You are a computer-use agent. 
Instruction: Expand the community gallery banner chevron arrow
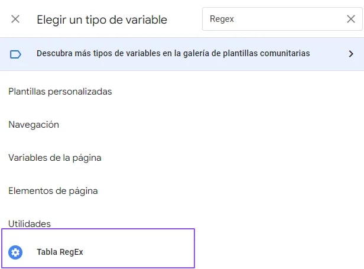click(x=351, y=54)
